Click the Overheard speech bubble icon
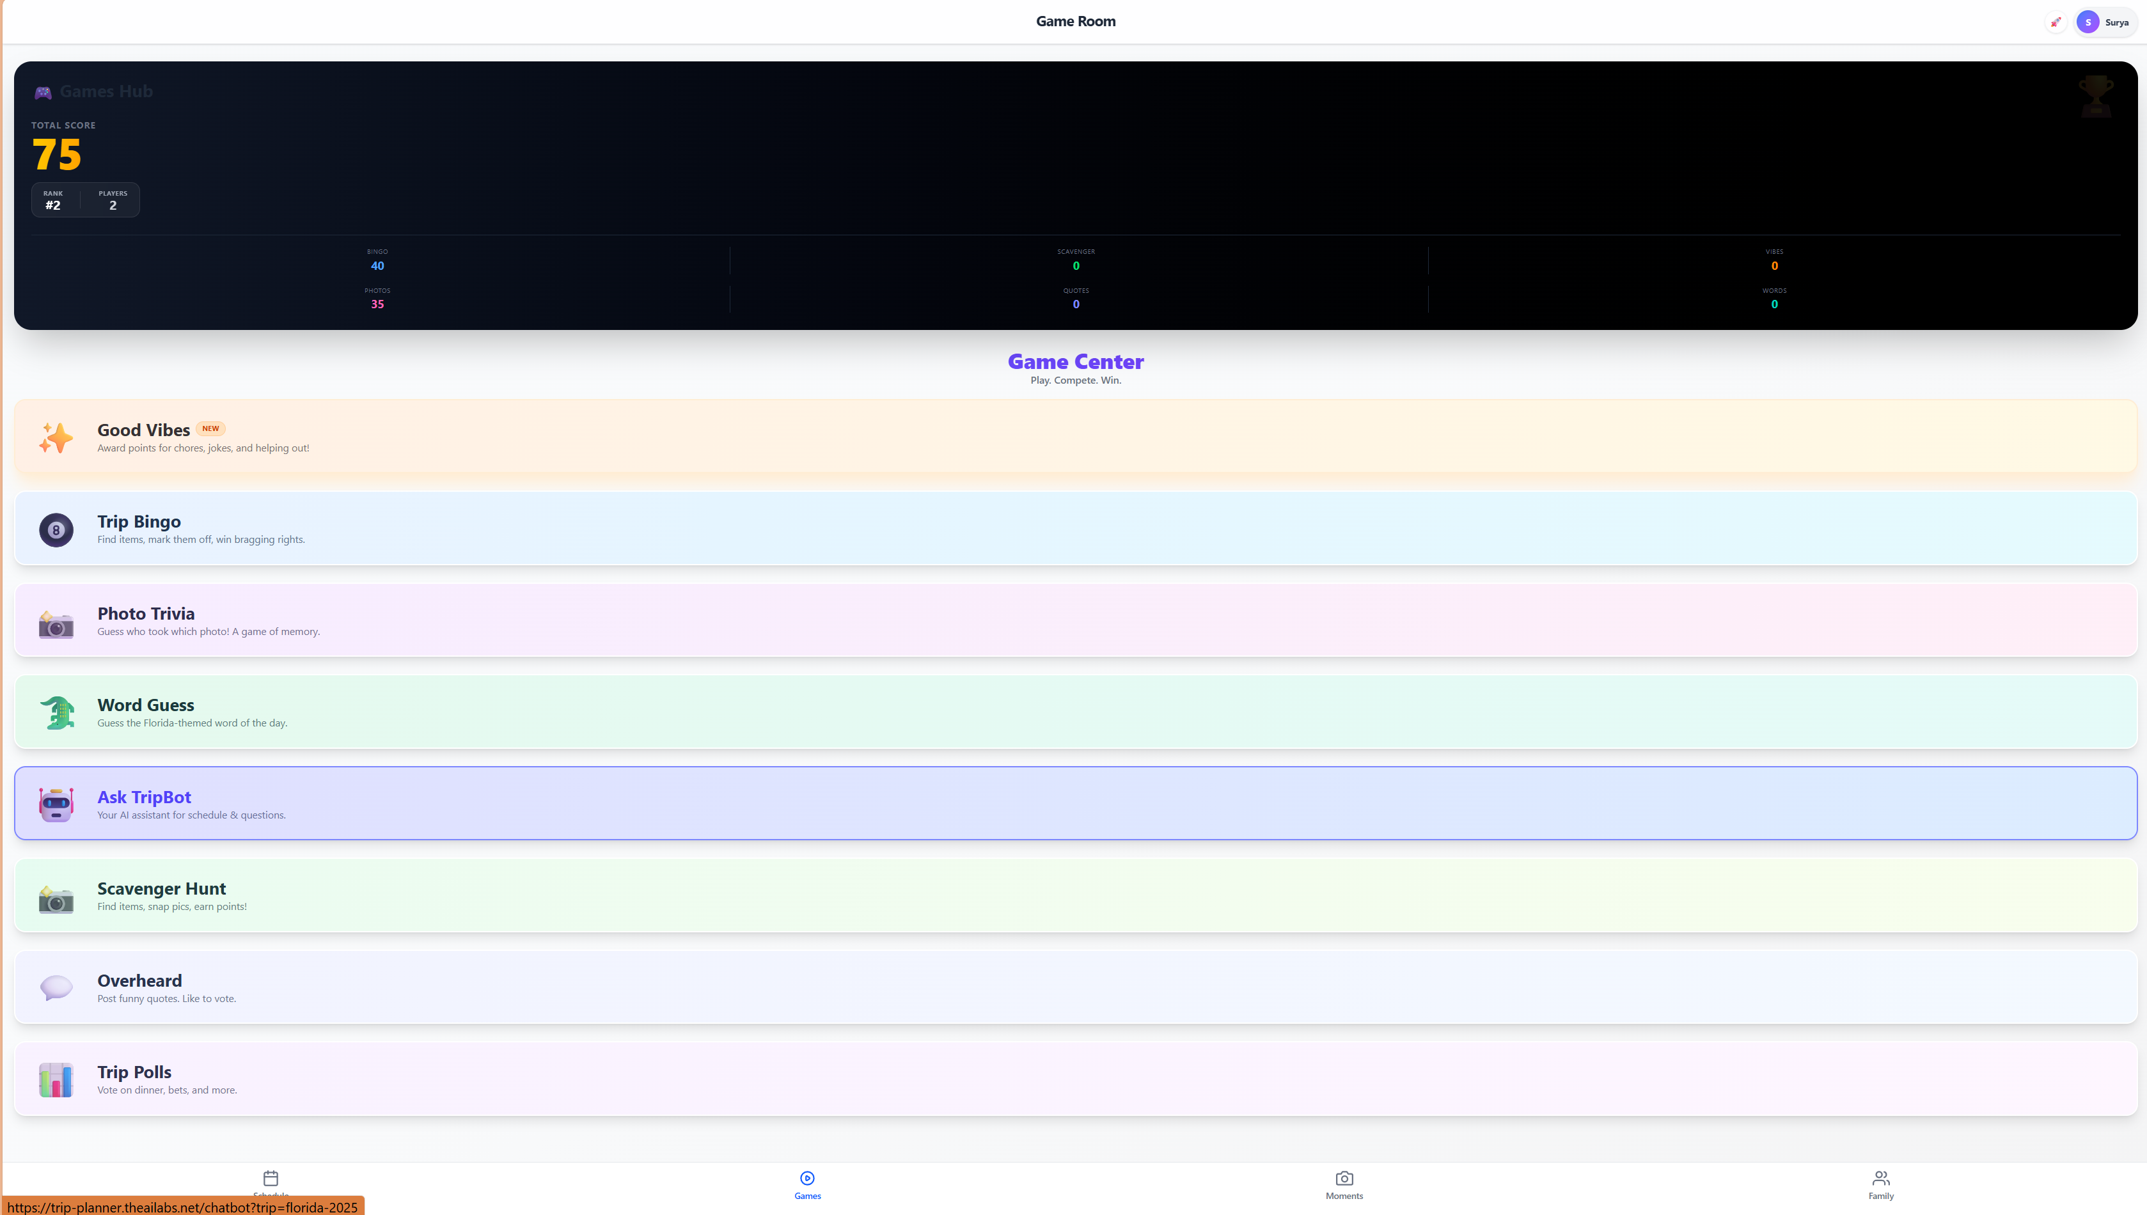Image resolution: width=2147 pixels, height=1215 pixels. (56, 988)
